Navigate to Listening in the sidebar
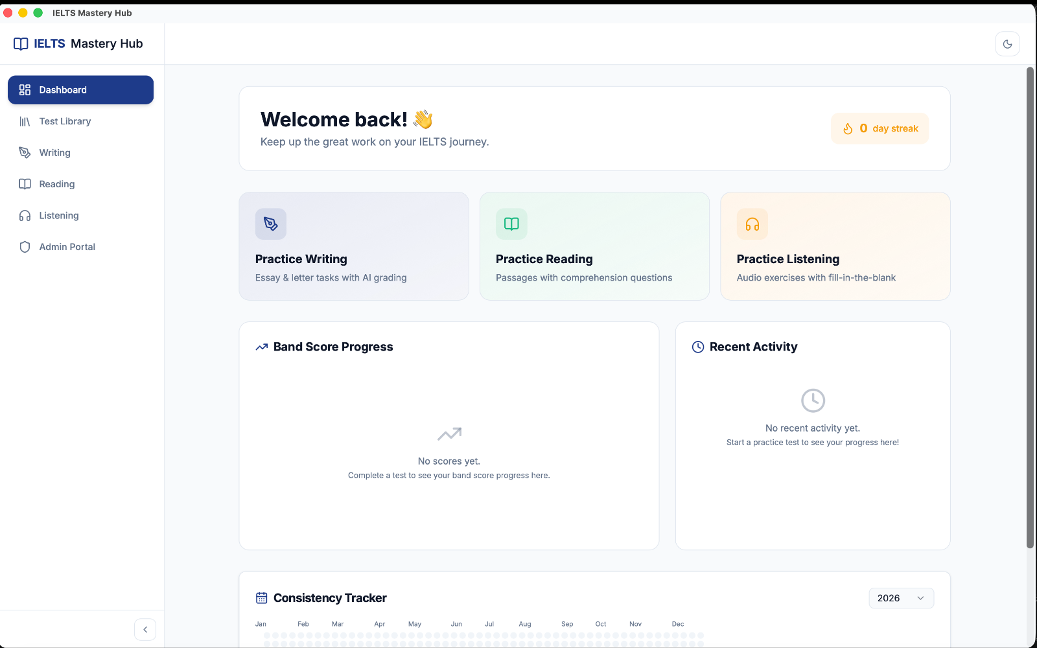 (80, 216)
